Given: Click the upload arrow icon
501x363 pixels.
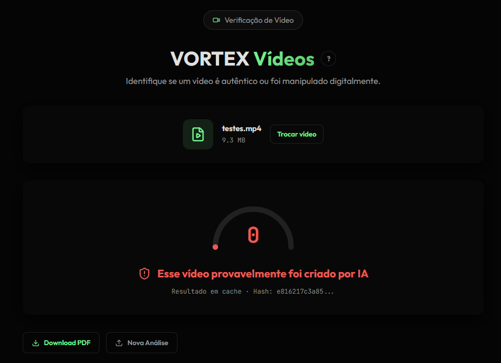Looking at the screenshot, I should coord(119,343).
